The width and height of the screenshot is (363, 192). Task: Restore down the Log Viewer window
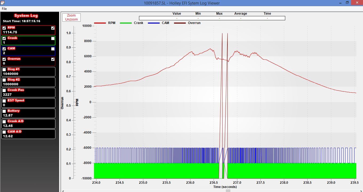pyautogui.click(x=347, y=3)
